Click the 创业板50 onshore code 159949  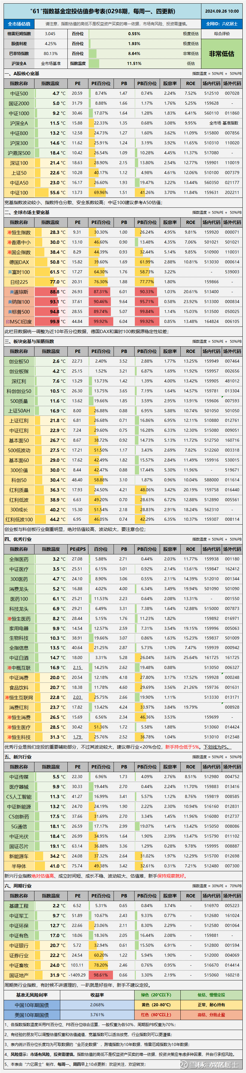click(x=212, y=361)
